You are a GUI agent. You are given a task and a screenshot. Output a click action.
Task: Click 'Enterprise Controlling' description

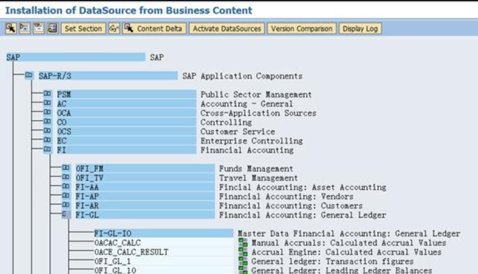pos(252,141)
